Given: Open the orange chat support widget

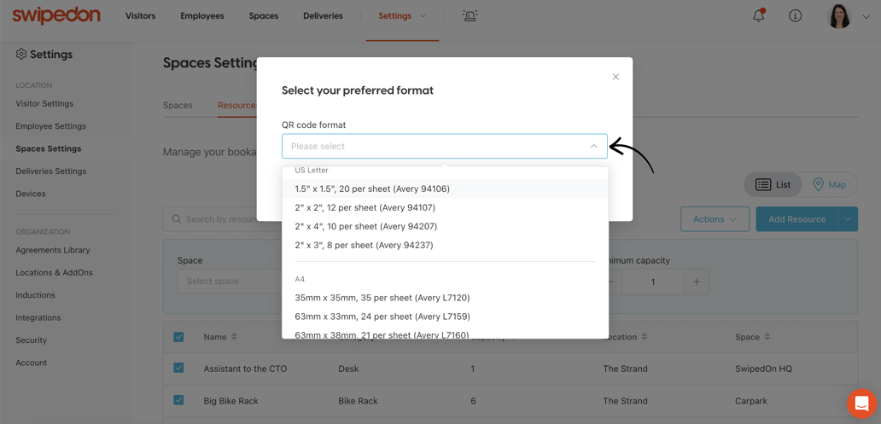Looking at the screenshot, I should tap(861, 403).
